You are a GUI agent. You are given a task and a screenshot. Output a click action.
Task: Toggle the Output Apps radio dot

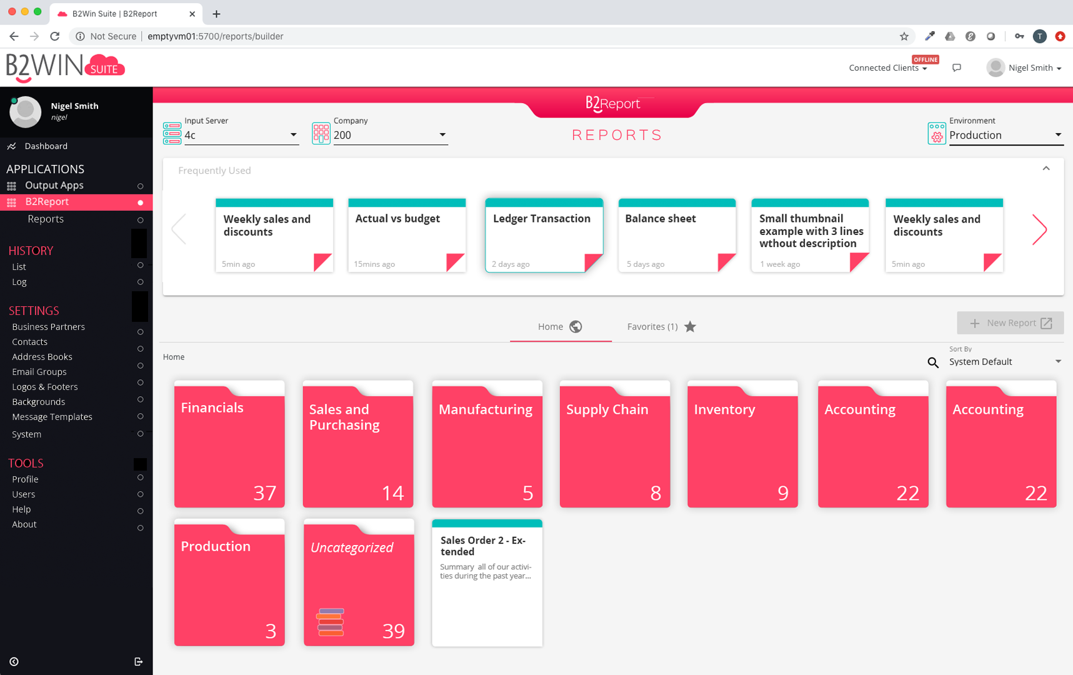pos(140,186)
